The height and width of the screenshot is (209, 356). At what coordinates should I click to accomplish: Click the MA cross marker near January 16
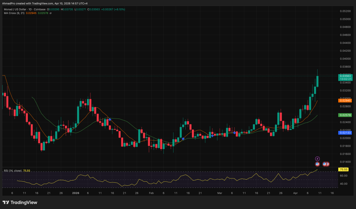pos(110,119)
